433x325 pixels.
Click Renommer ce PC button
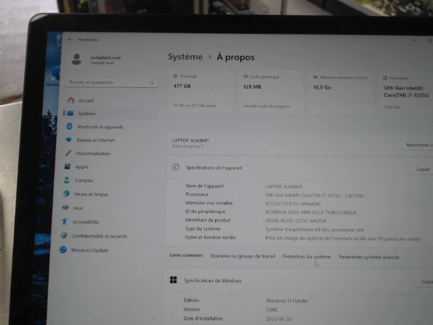(419, 145)
